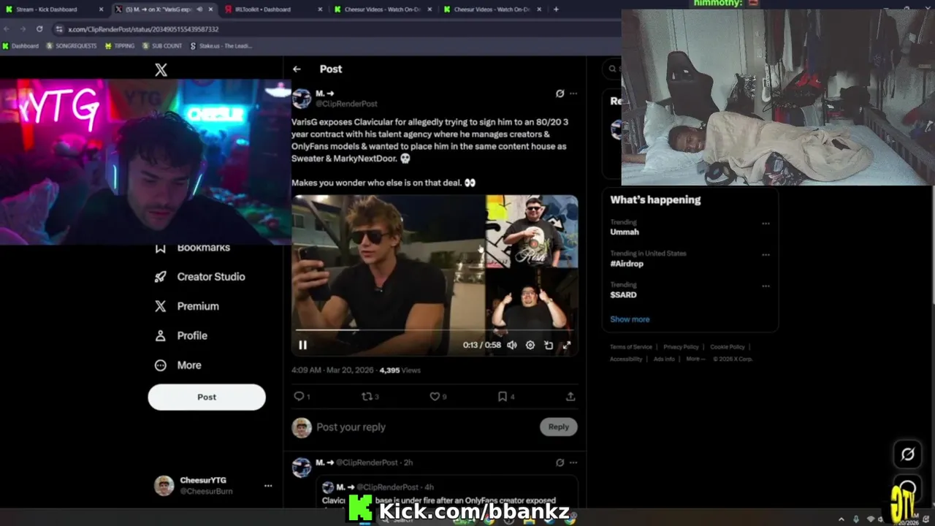Toggle picture-in-picture on the video
This screenshot has width=935, height=526.
(x=549, y=345)
